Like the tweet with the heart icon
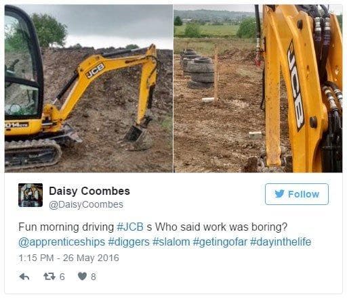The image size is (347, 299). point(82,277)
